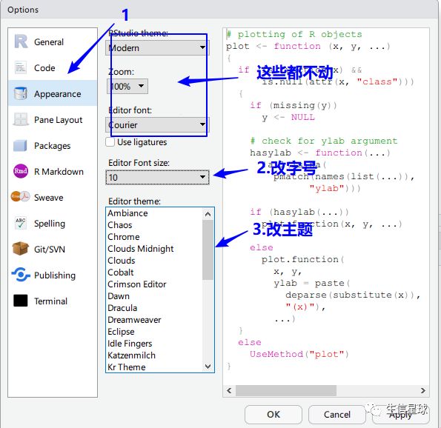The height and width of the screenshot is (428, 441).
Task: Switch to the Appearance section
Action: (53, 93)
